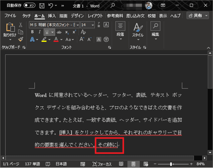Viewport: 213px width, 168px height.
Task: Click the Cut scissors icon
Action: click(21, 25)
